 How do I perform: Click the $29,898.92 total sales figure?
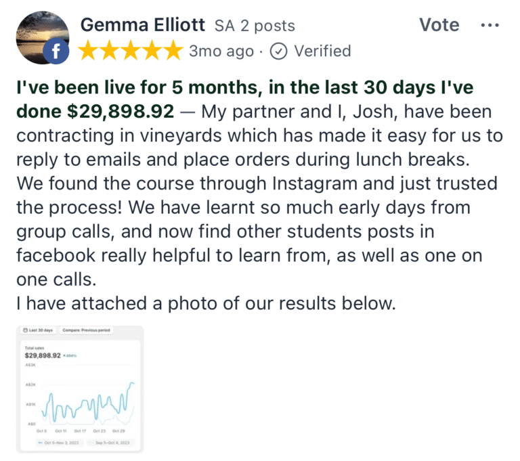(x=43, y=355)
